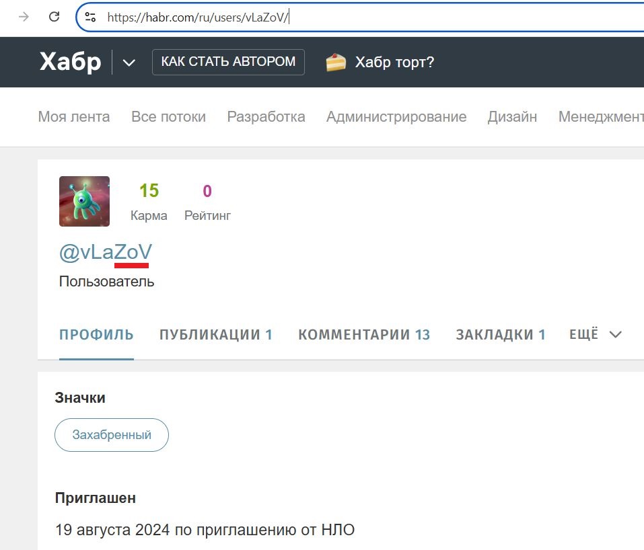The image size is (644, 550).
Task: Open site information icon in address bar
Action: 90,17
